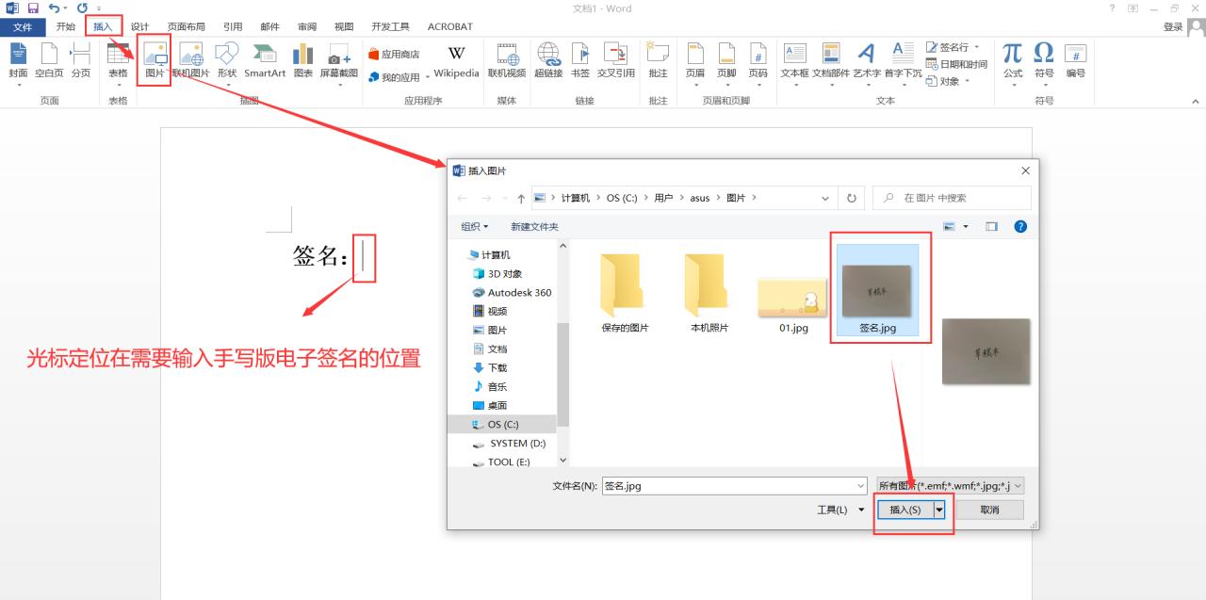1206x600 pixels.
Task: Open the 保存的图片 folder
Action: point(626,294)
